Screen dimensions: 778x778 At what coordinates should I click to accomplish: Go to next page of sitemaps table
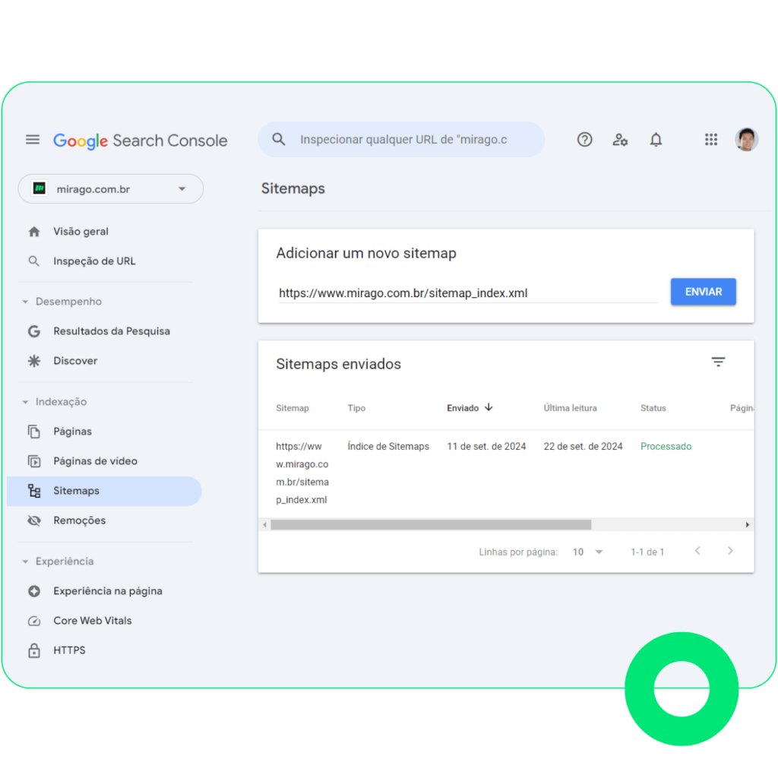[730, 551]
